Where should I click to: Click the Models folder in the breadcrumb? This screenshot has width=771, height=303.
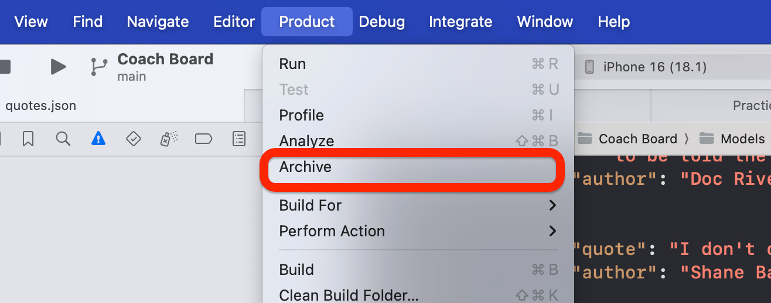tap(742, 139)
